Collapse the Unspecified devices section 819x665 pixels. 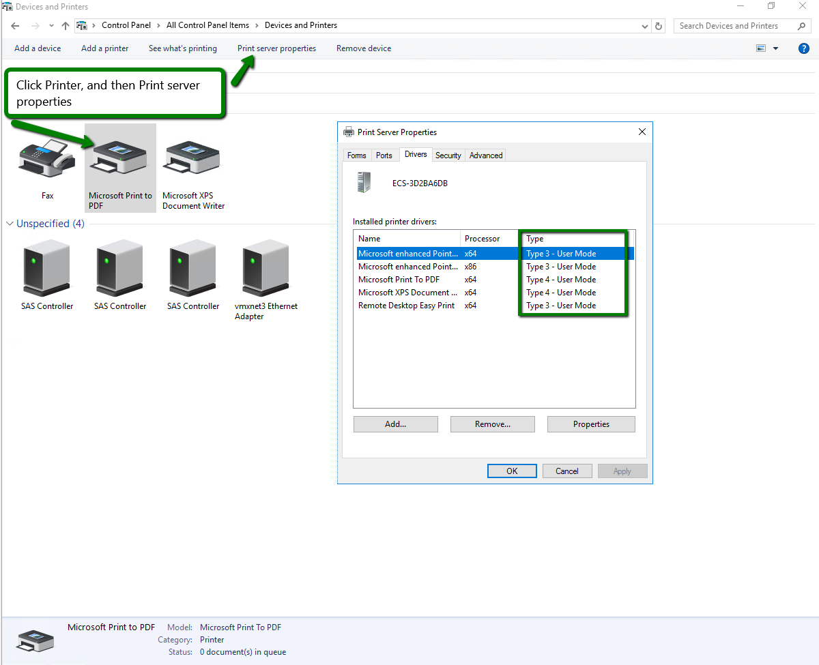tap(9, 223)
